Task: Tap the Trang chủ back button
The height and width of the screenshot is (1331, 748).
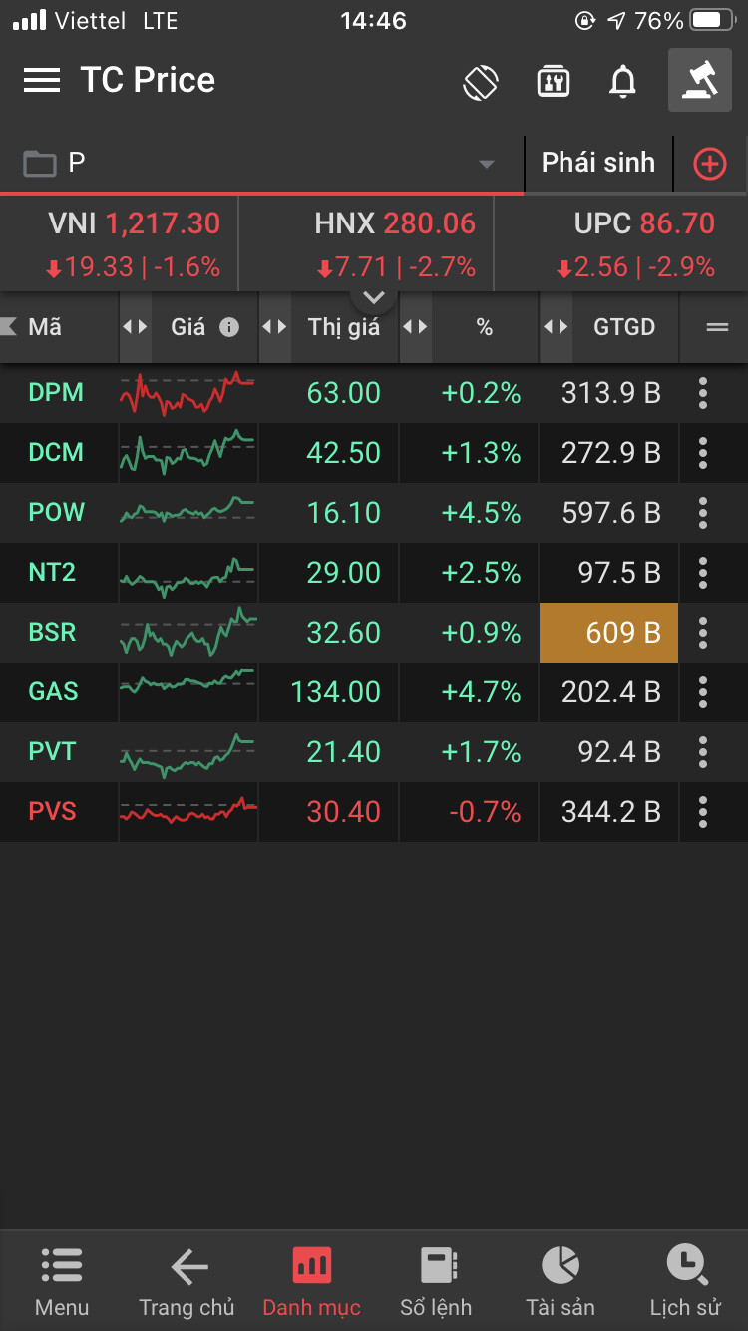Action: 187,1280
